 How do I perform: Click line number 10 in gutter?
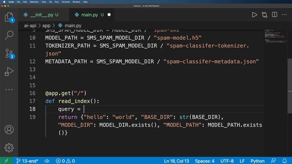[x=32, y=38]
